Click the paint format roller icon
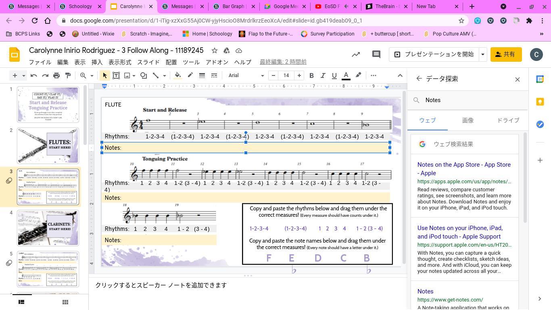551x310 pixels. pos(68,75)
